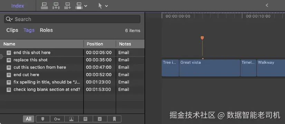Filter index by analysis keywords icon

click(x=71, y=119)
